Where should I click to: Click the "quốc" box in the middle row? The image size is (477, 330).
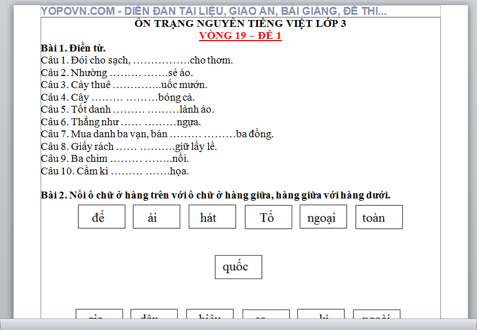[238, 267]
